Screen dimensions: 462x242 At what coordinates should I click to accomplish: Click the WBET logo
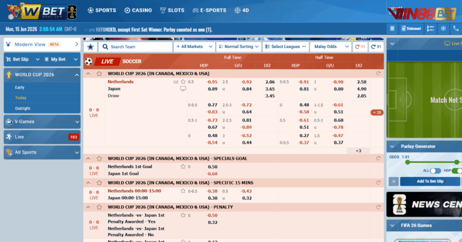click(x=42, y=11)
